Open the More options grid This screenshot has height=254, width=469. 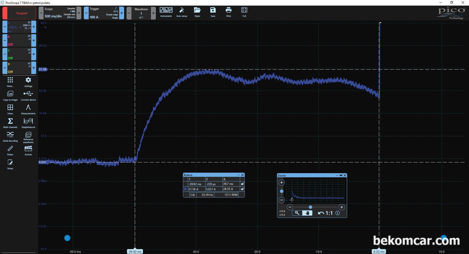click(10, 81)
